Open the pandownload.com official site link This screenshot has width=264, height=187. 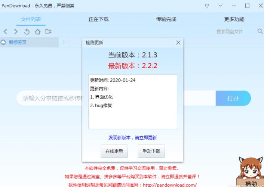pos(170,185)
